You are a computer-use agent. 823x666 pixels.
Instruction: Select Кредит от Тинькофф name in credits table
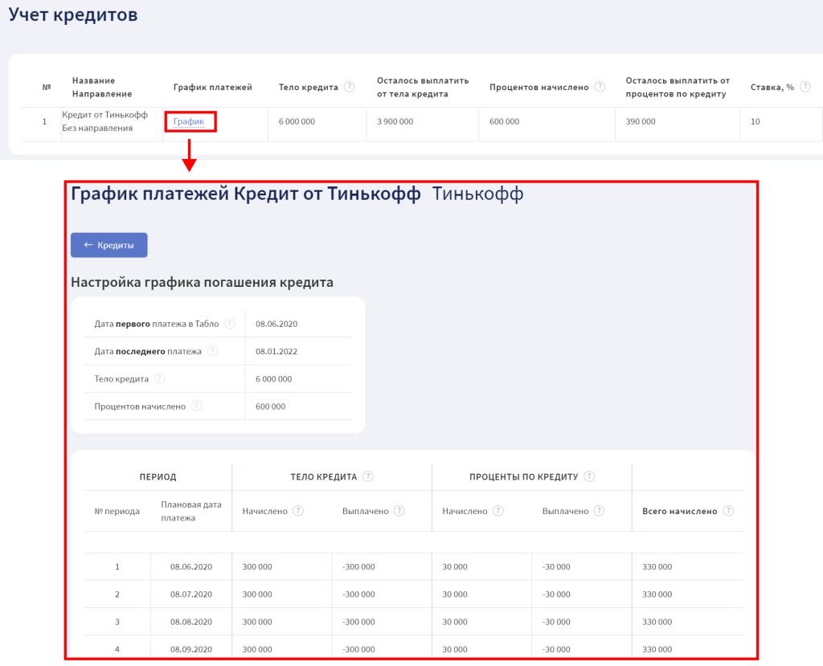104,115
